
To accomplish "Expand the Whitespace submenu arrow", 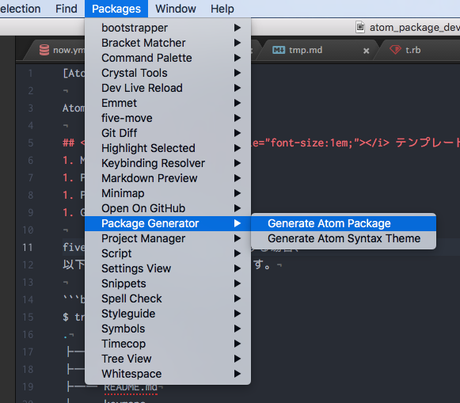I will click(x=238, y=374).
